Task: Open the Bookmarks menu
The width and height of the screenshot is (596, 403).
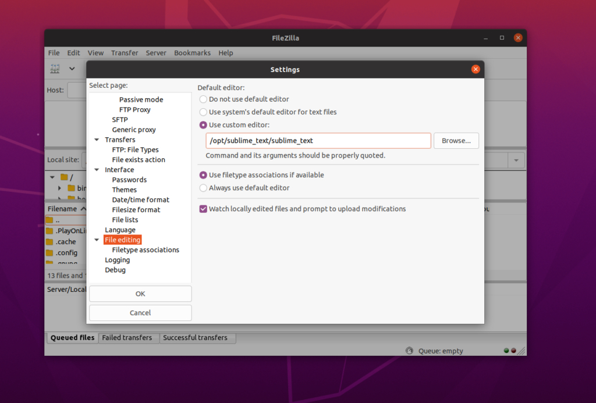Action: (192, 52)
